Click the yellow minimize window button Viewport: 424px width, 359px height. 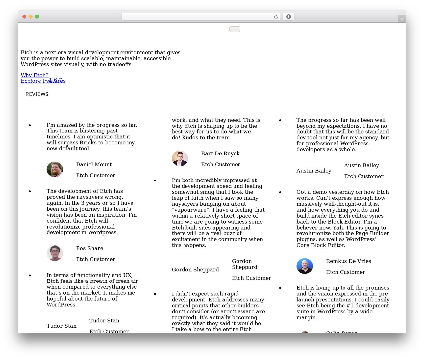coord(30,17)
